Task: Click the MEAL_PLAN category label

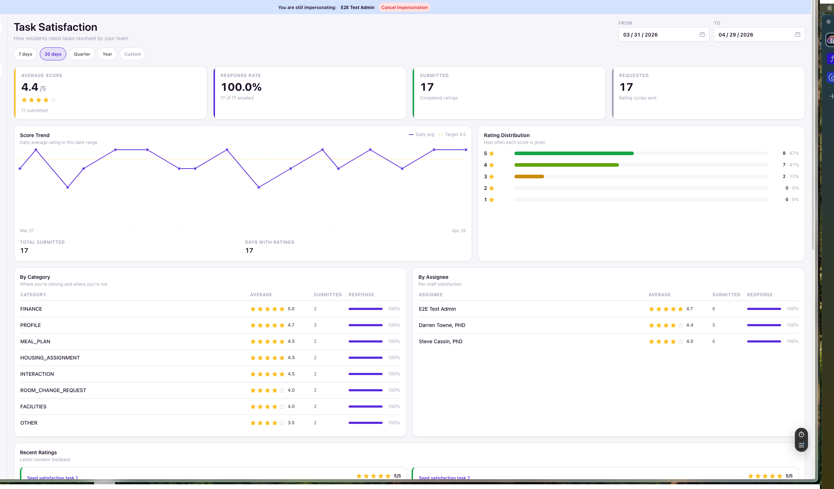Action: (35, 341)
